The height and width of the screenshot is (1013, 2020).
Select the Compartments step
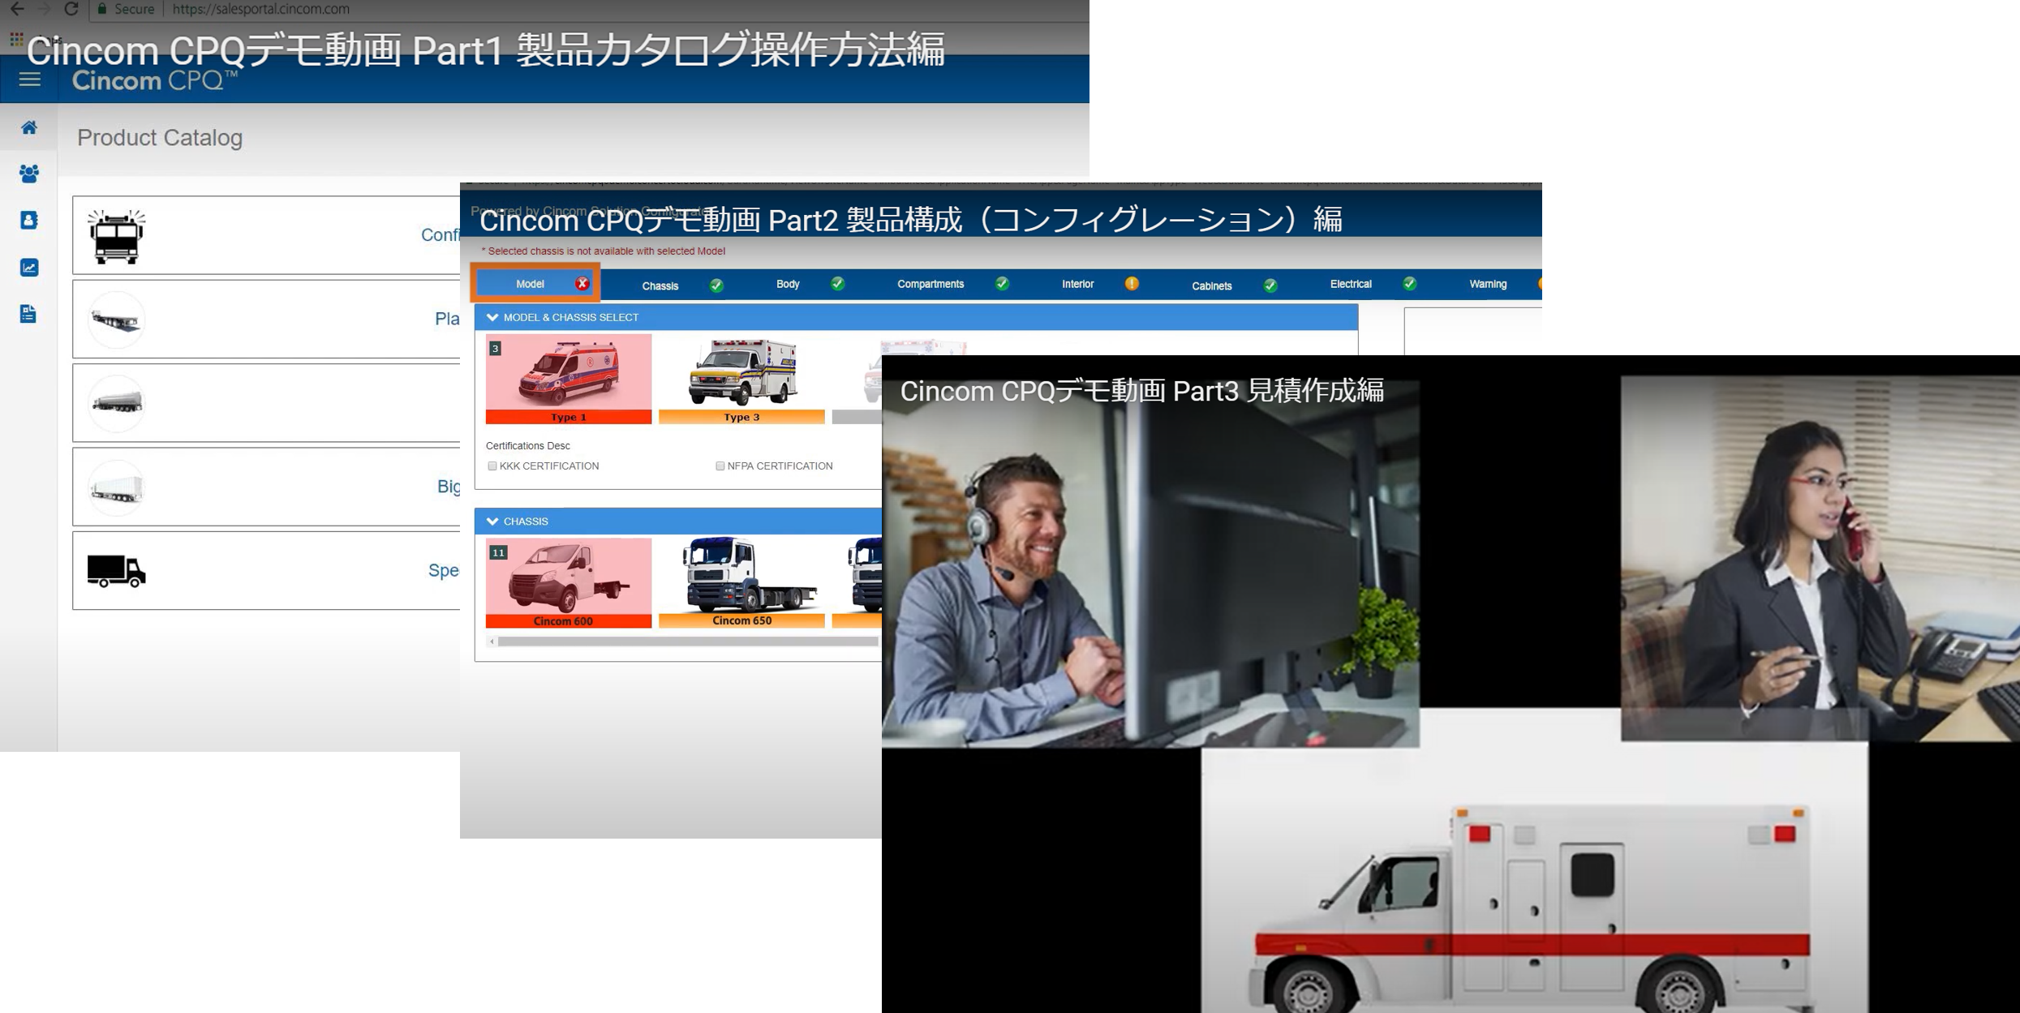[x=930, y=284]
